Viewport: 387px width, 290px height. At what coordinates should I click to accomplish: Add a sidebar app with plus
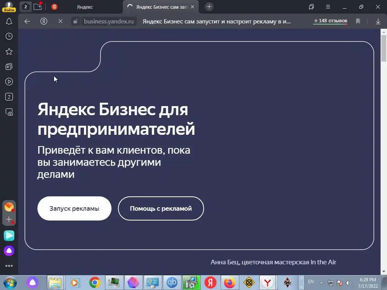tap(9, 219)
